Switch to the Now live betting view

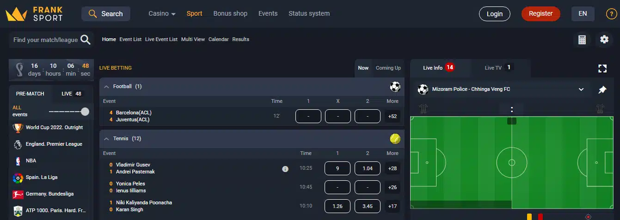[x=363, y=68]
